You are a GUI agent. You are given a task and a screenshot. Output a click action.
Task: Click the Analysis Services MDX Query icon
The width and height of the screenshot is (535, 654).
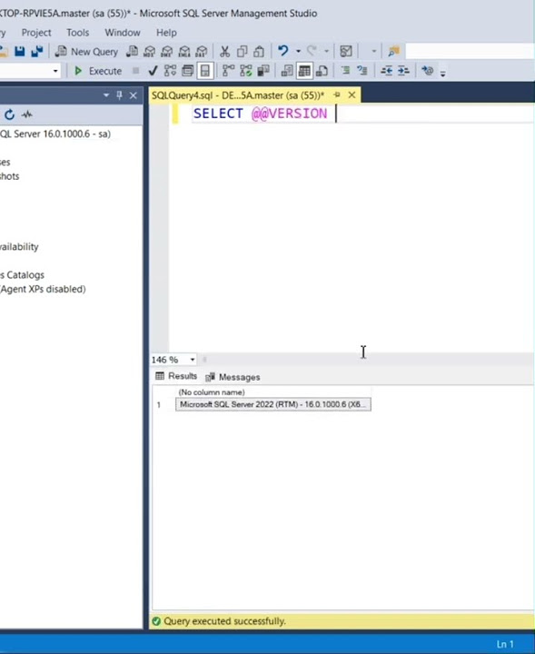149,51
